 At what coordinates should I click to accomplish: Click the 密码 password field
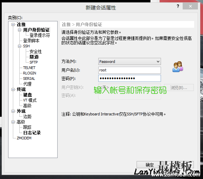(x=129, y=78)
